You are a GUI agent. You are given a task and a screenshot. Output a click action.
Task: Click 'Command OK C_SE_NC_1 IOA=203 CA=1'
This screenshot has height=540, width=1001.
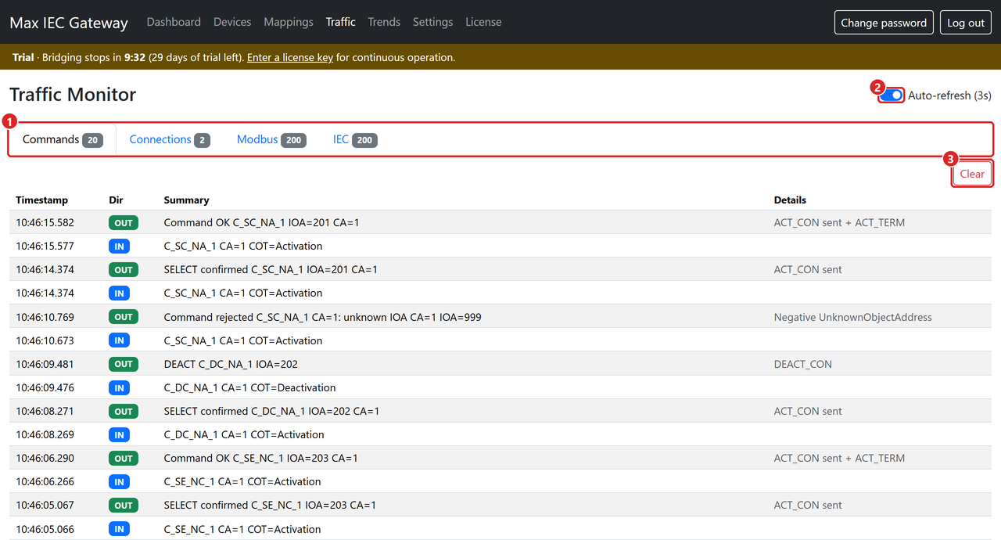click(x=261, y=458)
